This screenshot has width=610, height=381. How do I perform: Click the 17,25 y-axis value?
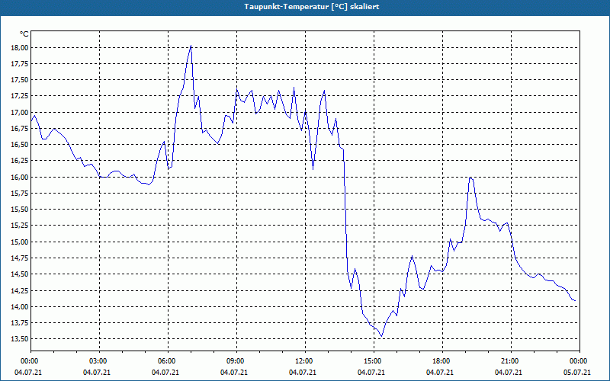pos(19,96)
